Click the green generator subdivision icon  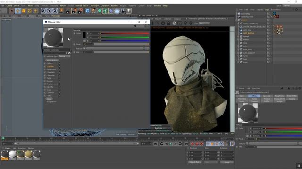(100, 11)
